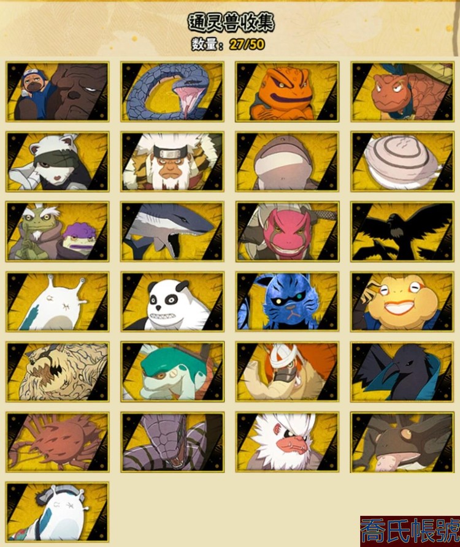Select the two elder sage toads card
The image size is (460, 547).
57,232
